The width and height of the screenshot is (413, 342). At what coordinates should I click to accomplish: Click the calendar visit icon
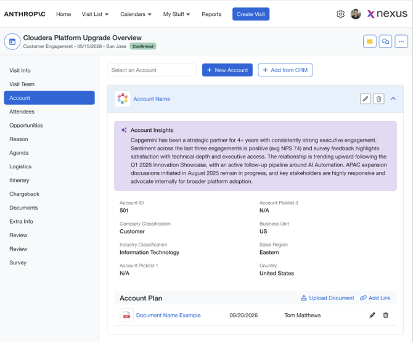12,41
